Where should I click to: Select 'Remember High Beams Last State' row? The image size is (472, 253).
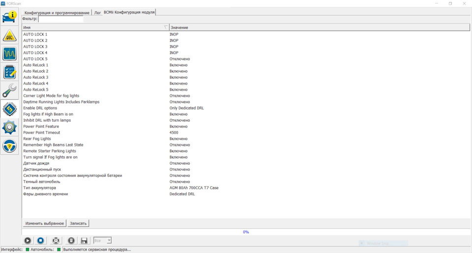[246, 145]
